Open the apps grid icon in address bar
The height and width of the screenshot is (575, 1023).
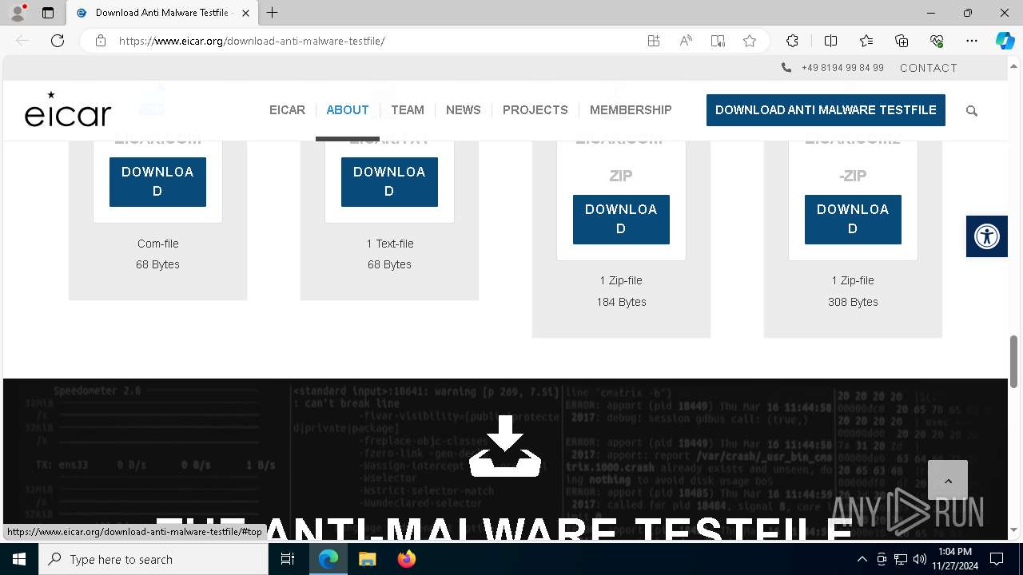point(654,41)
